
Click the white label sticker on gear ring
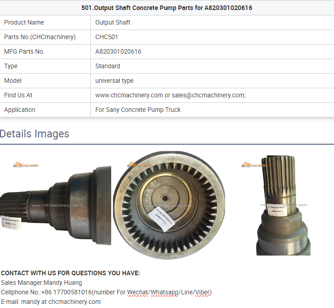click(161, 220)
